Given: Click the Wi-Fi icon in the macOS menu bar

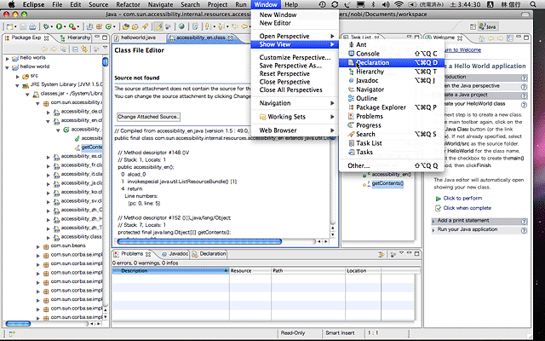Looking at the screenshot, I should coord(399,4).
